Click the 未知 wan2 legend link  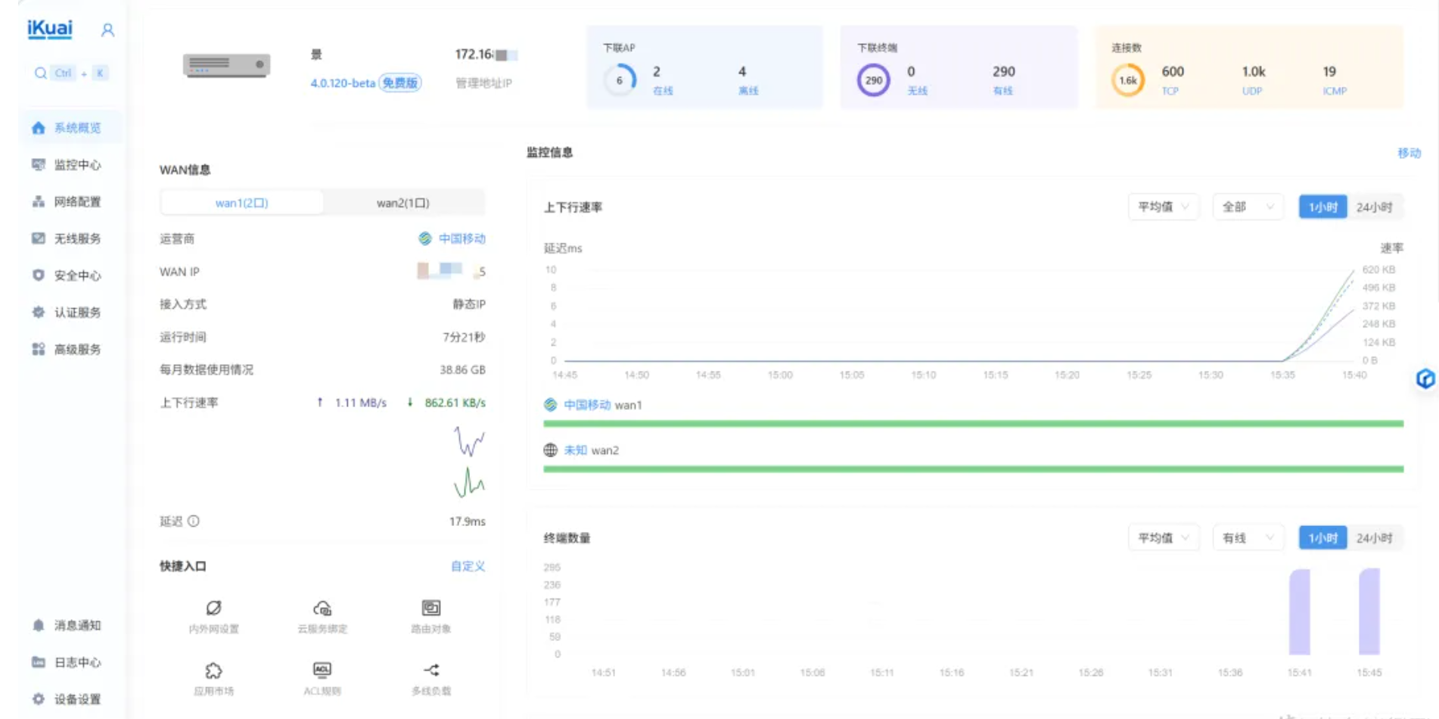pyautogui.click(x=575, y=450)
